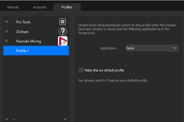Enable Make this my default profile
This screenshot has height=122, width=184.
tap(81, 70)
